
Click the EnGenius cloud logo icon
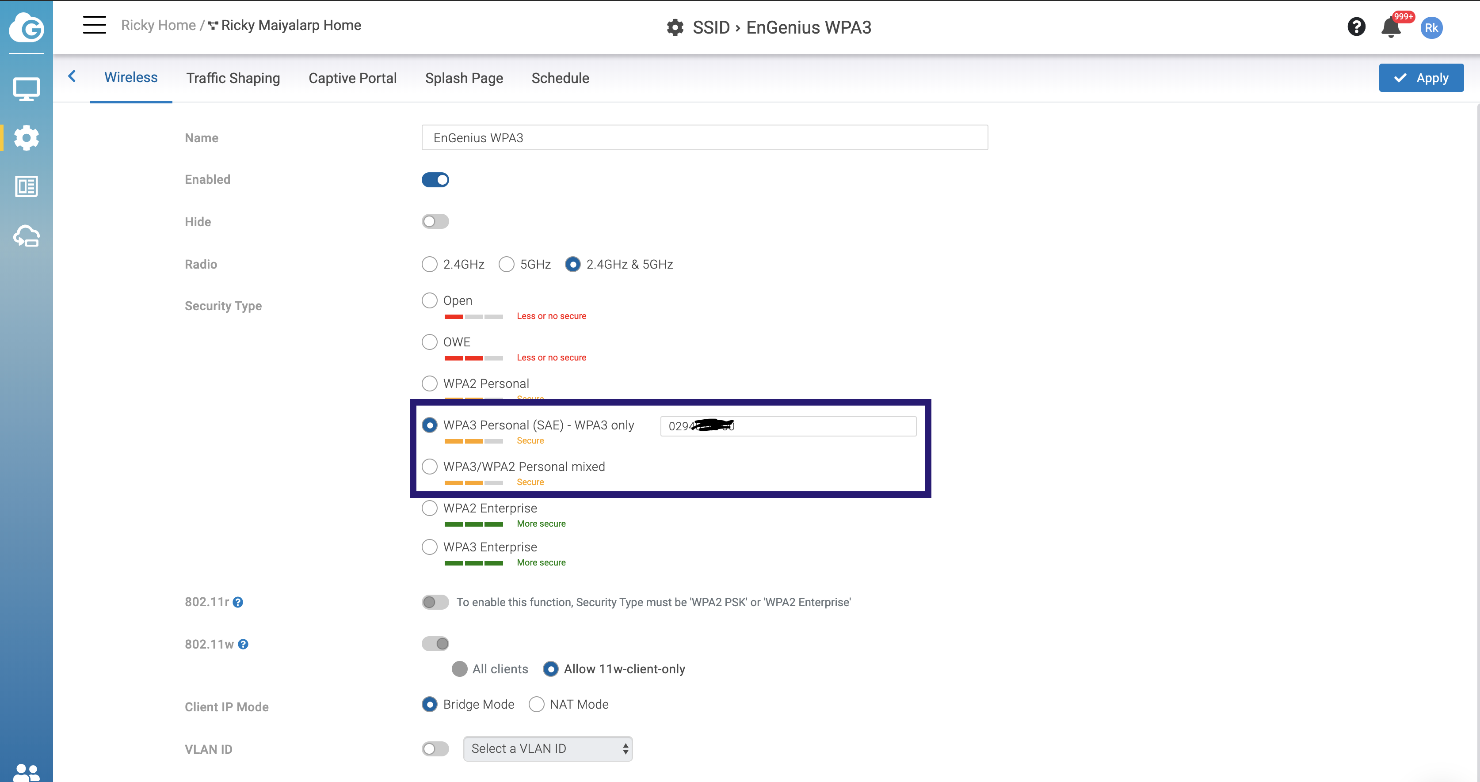coord(27,27)
